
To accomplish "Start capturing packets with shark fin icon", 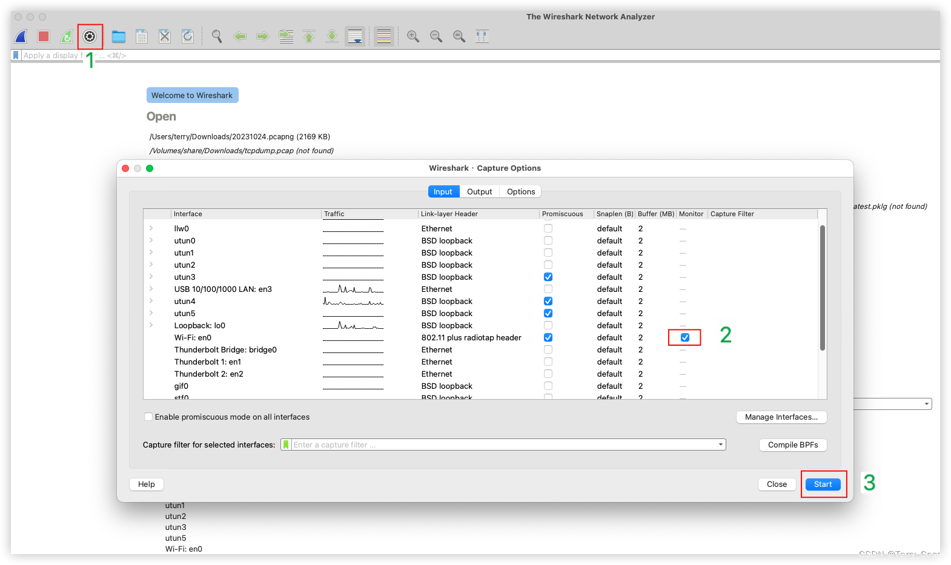I will (x=21, y=36).
